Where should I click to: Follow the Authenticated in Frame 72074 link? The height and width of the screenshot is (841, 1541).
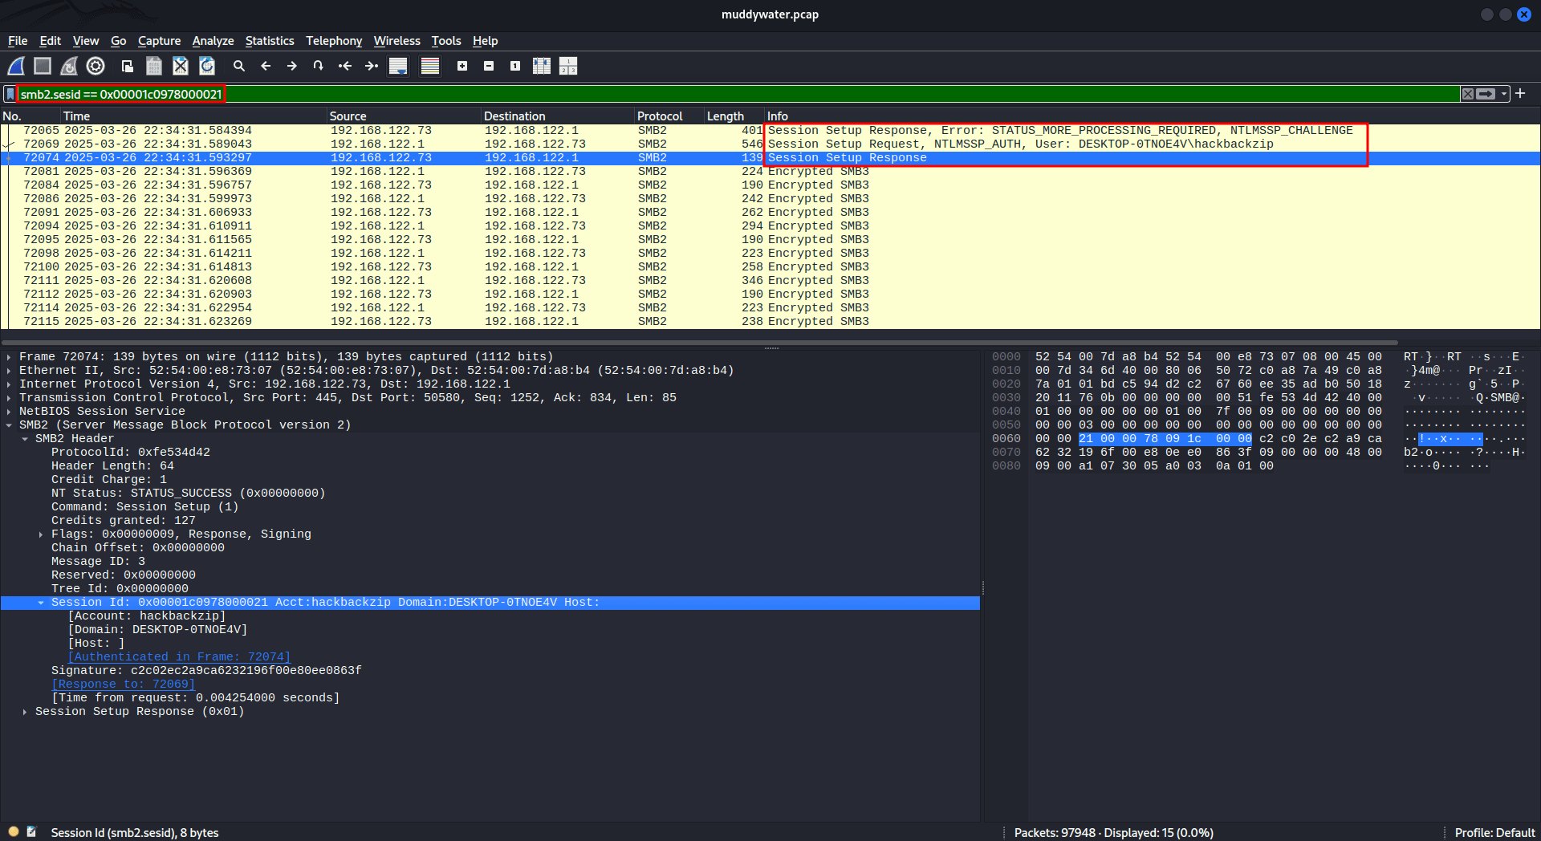pyautogui.click(x=179, y=657)
